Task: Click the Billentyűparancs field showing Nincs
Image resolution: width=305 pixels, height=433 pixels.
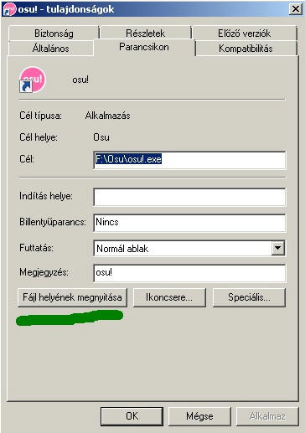Action: point(189,223)
